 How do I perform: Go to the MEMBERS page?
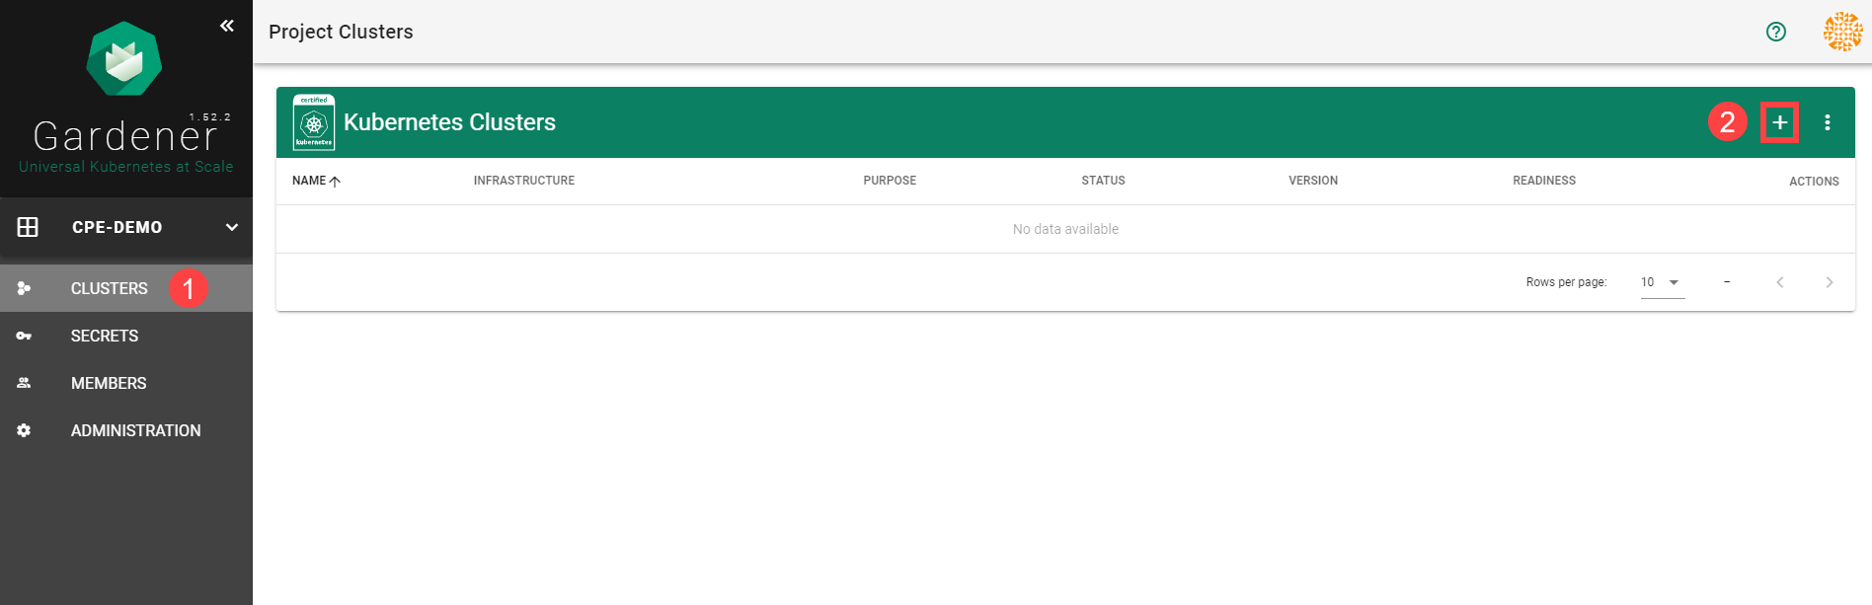tap(109, 383)
